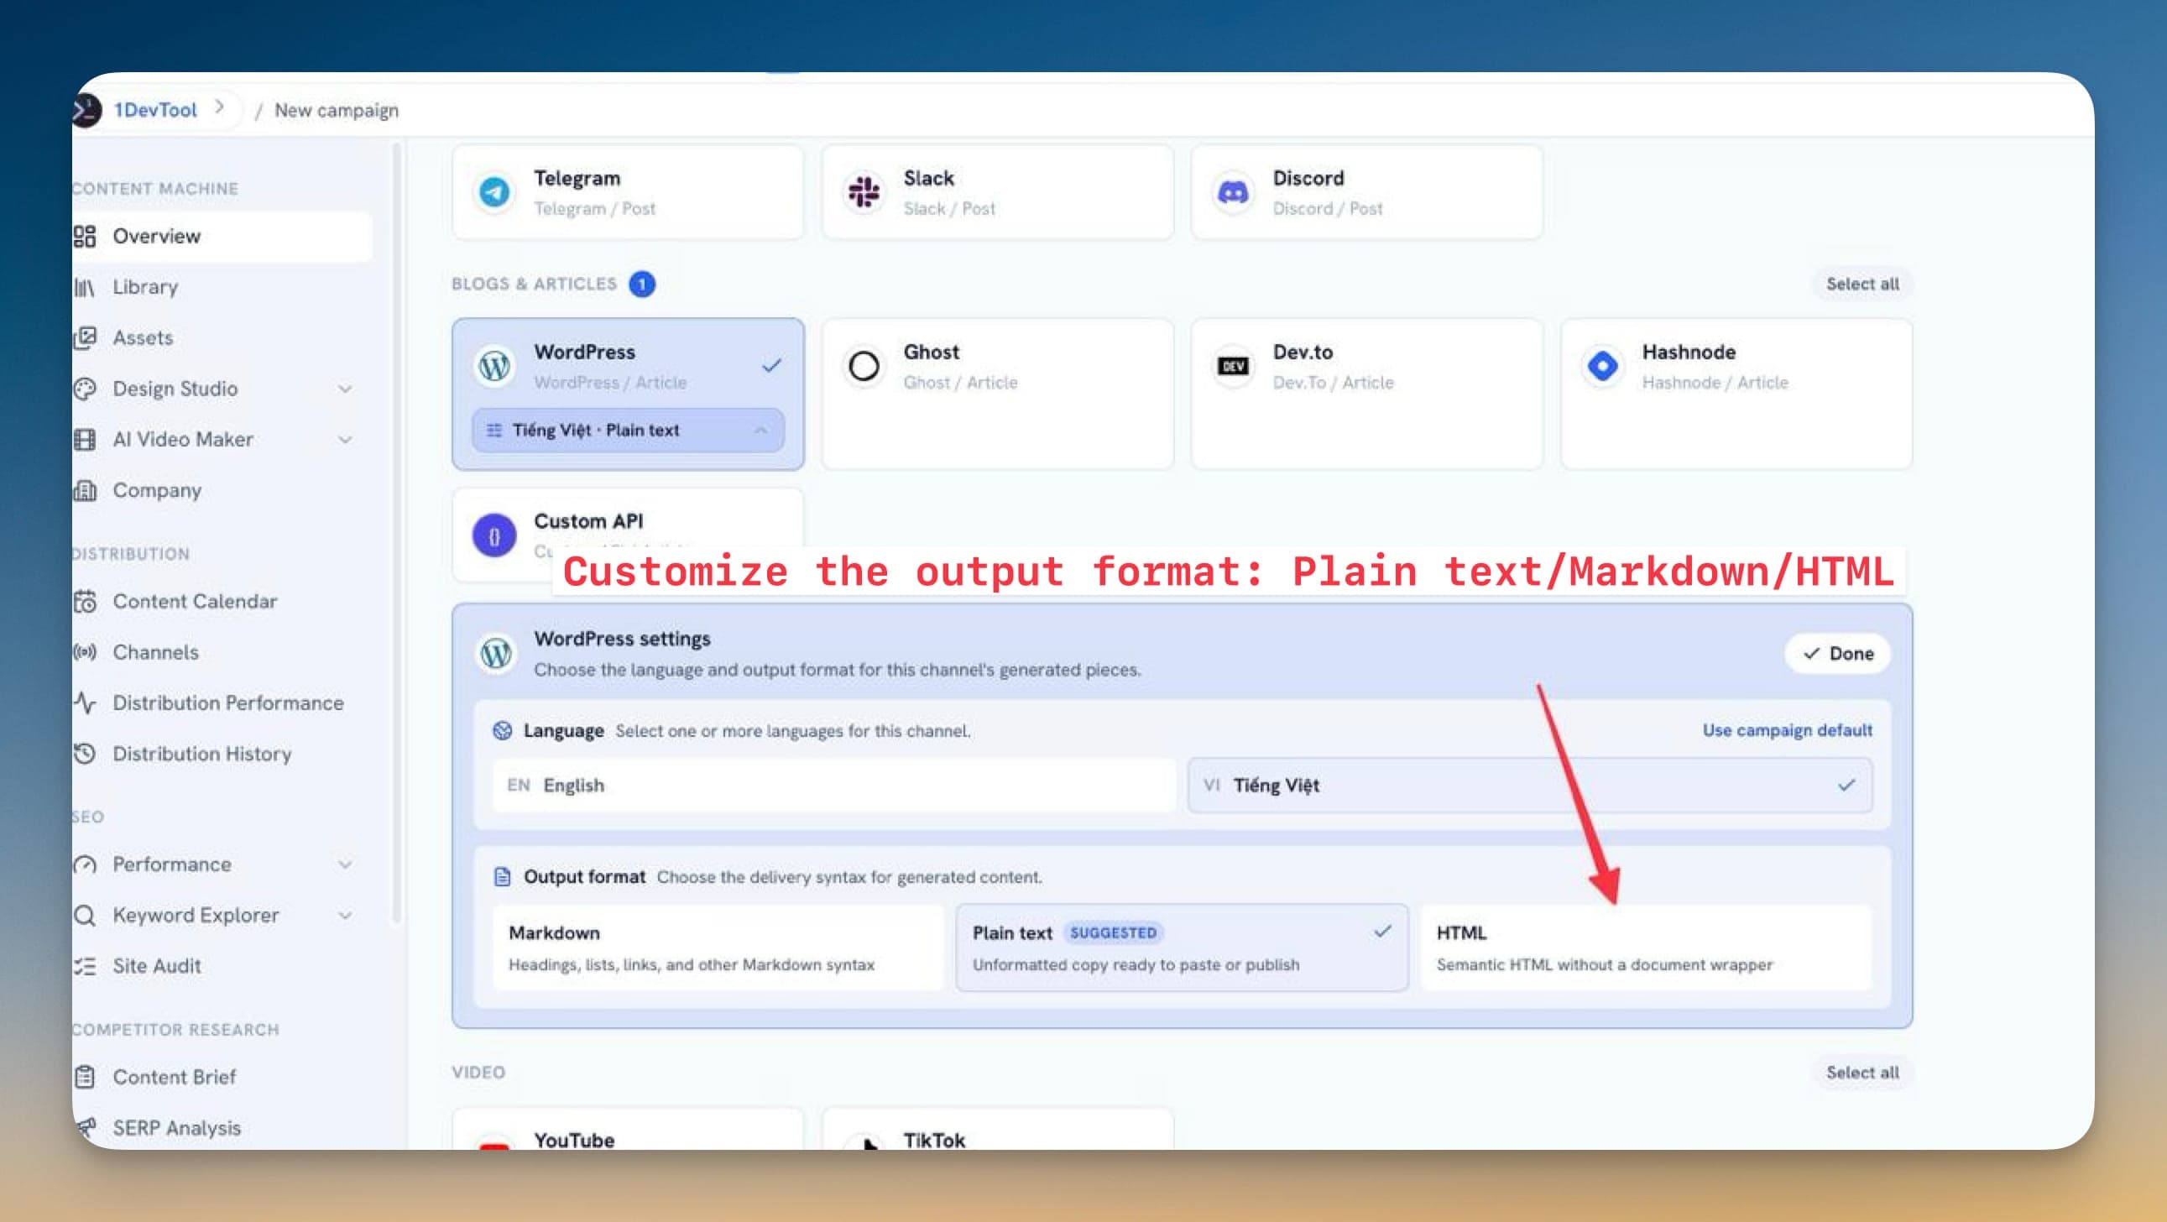Collapse the Tiếng Việt · Plain text settings chip
The image size is (2167, 1222).
628,431
